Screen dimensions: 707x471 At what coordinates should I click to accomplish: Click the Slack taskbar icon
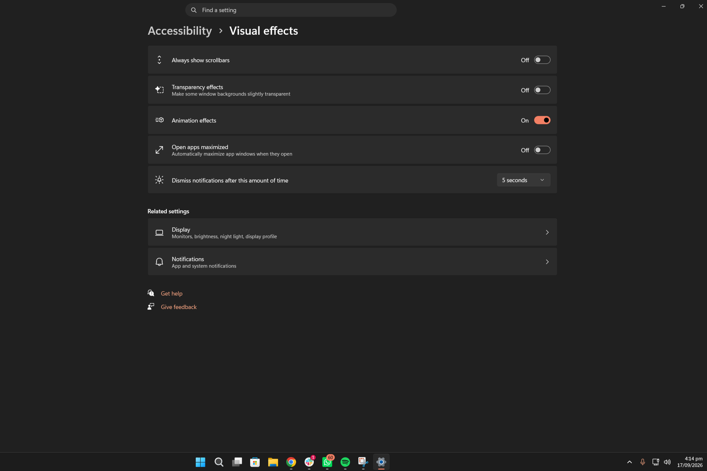(x=309, y=462)
